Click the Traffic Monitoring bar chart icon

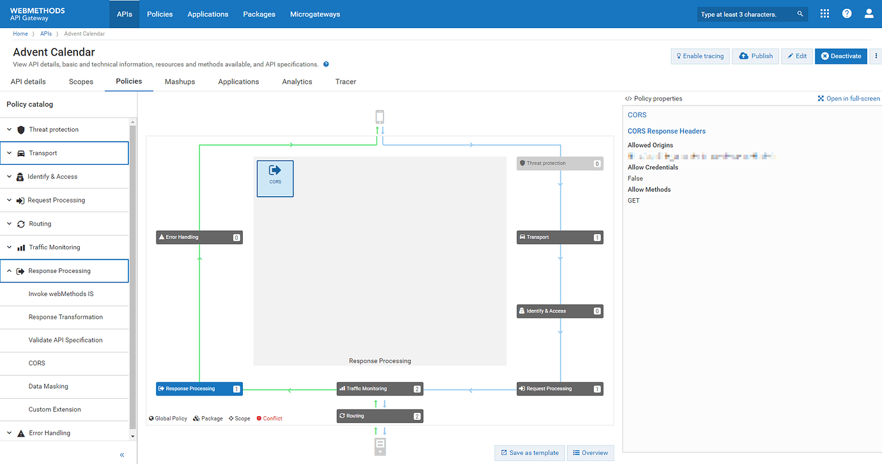(21, 248)
